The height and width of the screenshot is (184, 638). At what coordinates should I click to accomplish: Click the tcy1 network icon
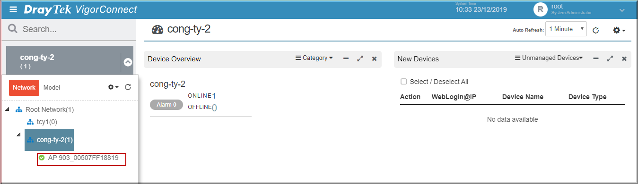[x=30, y=122]
